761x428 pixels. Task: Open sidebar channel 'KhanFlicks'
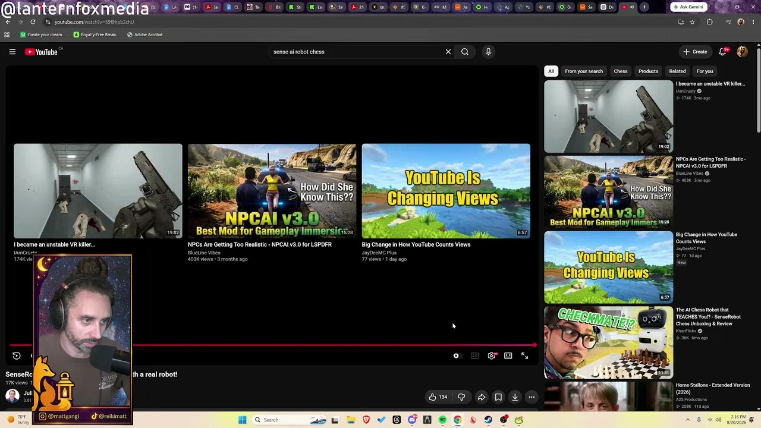coord(686,331)
